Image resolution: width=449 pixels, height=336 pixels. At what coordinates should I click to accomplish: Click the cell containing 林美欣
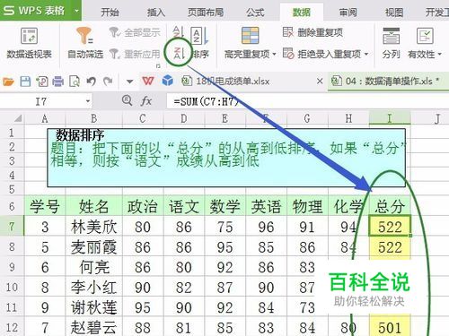click(x=94, y=227)
